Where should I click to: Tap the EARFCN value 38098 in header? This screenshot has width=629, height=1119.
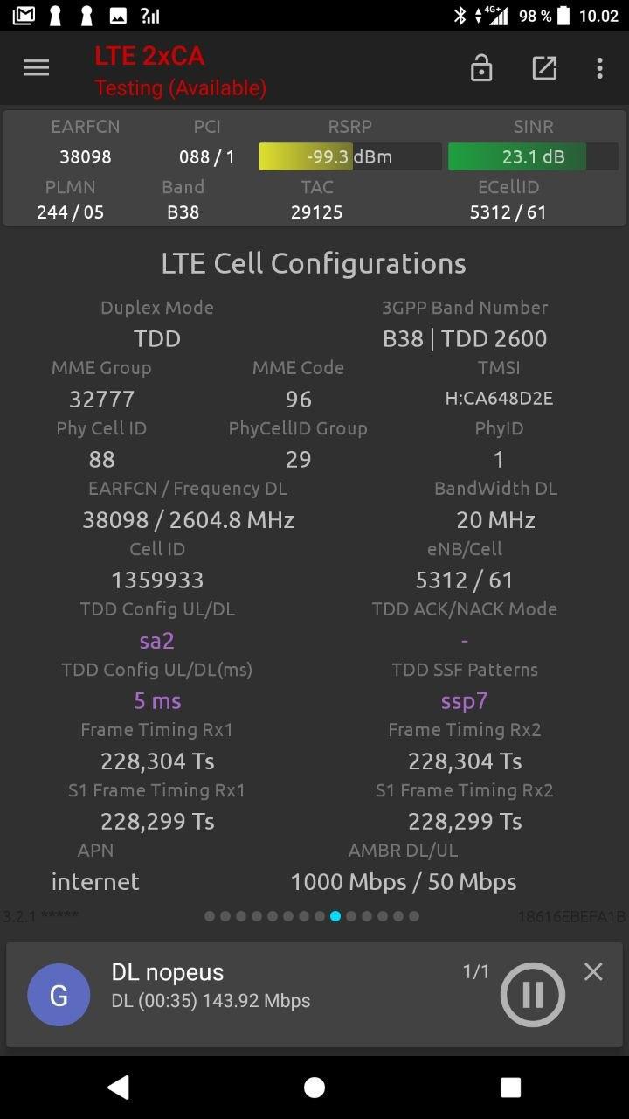(x=86, y=157)
